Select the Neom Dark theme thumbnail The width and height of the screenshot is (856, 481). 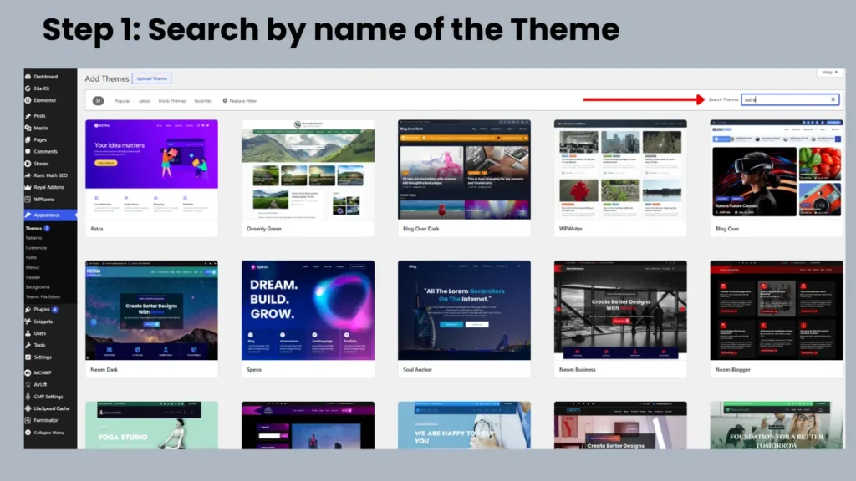[x=152, y=311]
